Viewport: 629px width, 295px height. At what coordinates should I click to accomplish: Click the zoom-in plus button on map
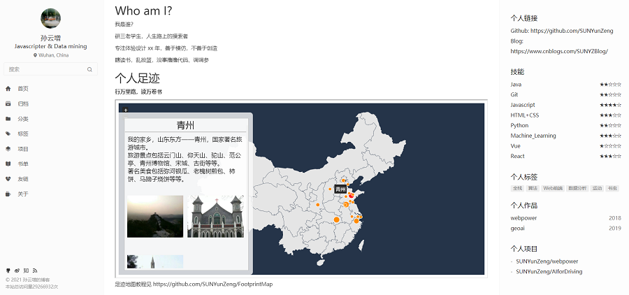[126, 110]
